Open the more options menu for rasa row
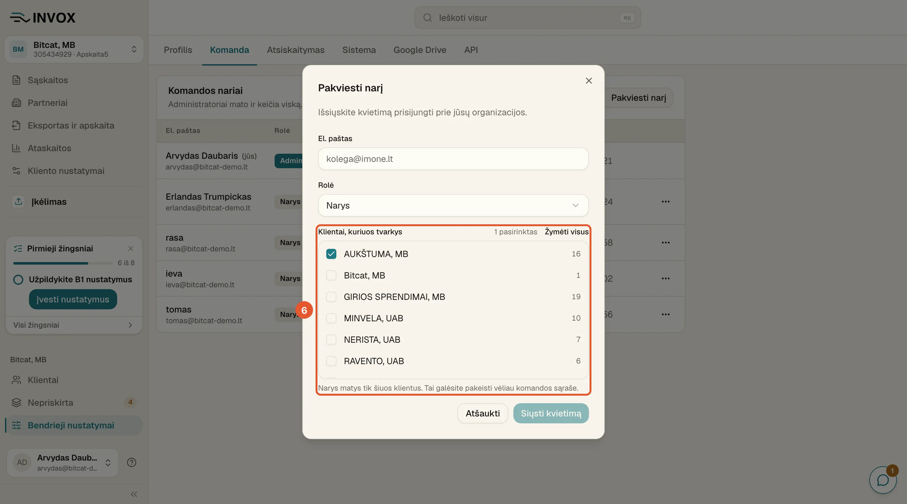907x504 pixels. [665, 242]
